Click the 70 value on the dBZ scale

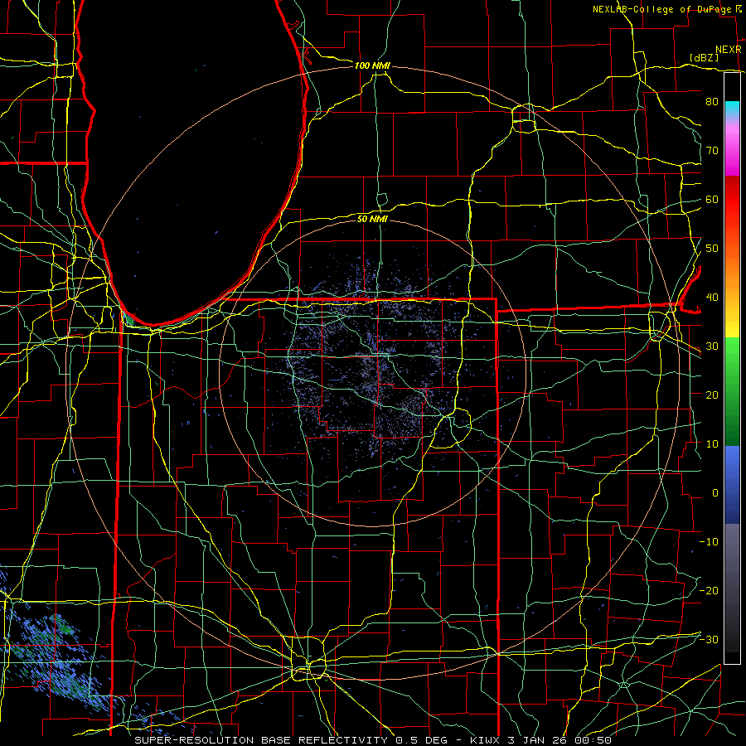712,151
